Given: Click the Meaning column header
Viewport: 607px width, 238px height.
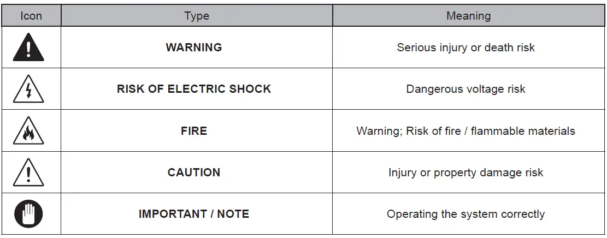Looking at the screenshot, I should [468, 16].
